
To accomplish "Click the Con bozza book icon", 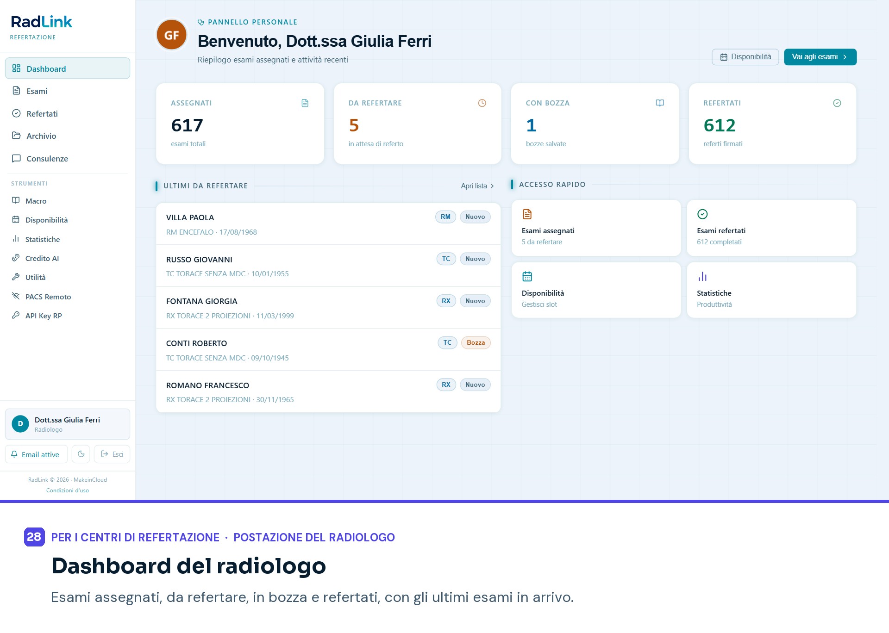I will coord(660,103).
